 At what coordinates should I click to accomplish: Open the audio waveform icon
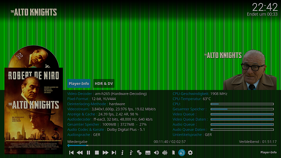coord(165,153)
